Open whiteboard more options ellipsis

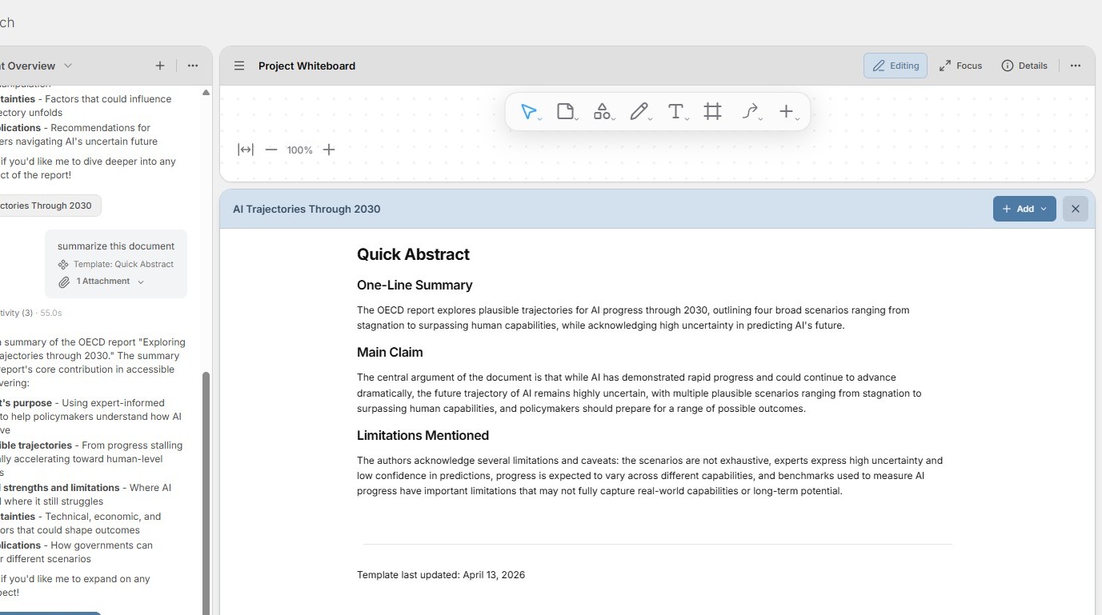tap(1076, 66)
